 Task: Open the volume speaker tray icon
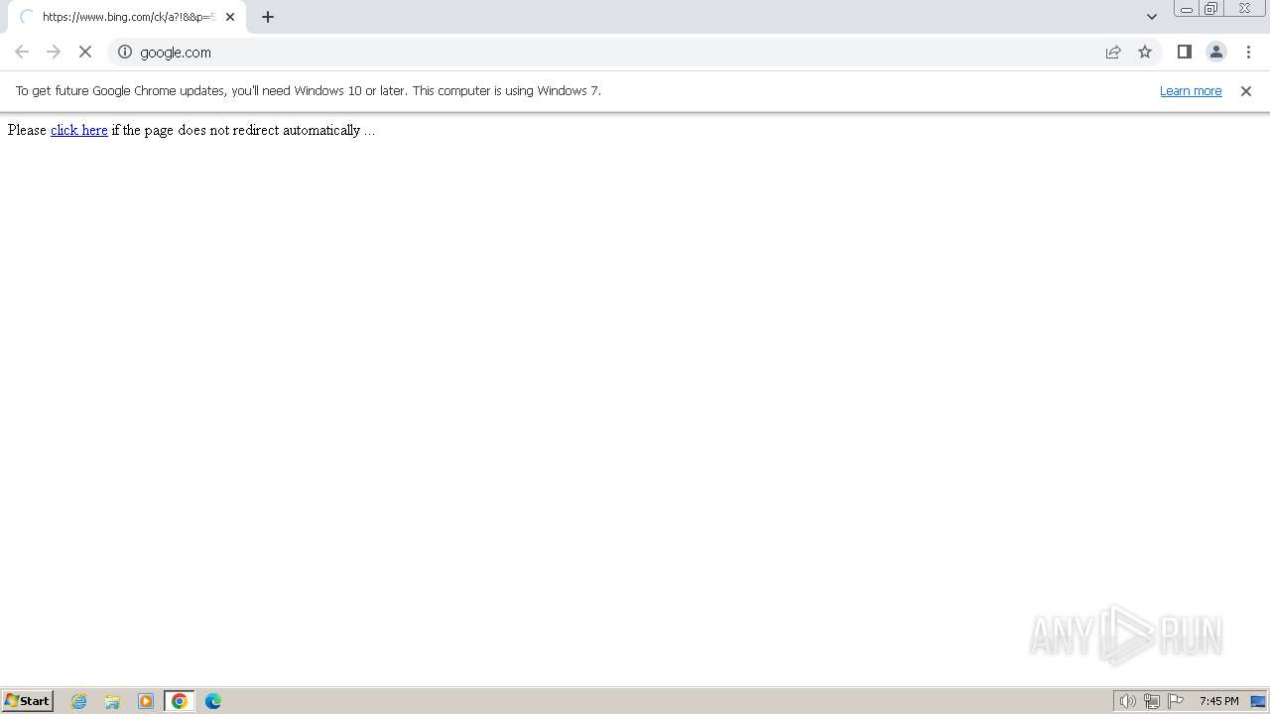(1128, 701)
